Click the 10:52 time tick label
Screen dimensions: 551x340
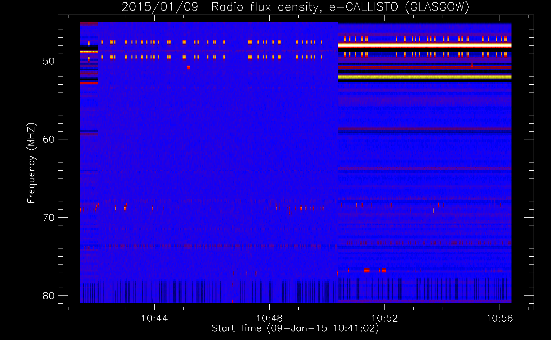[384, 319]
